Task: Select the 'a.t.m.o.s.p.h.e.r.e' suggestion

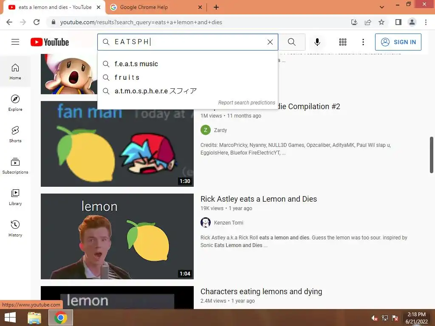Action: point(188,91)
